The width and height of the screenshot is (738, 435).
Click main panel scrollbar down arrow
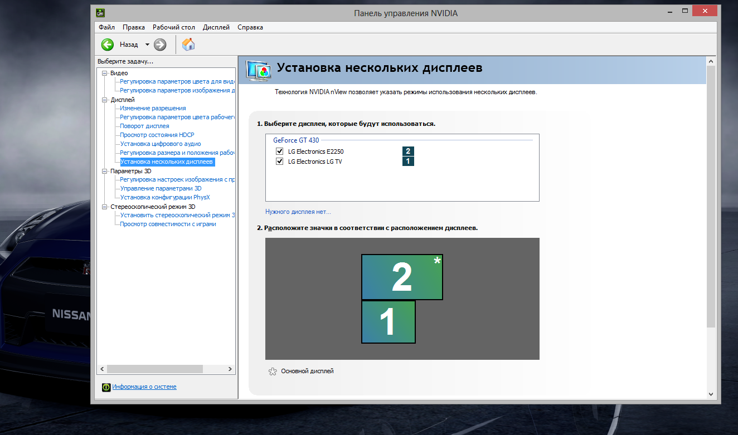coord(711,394)
